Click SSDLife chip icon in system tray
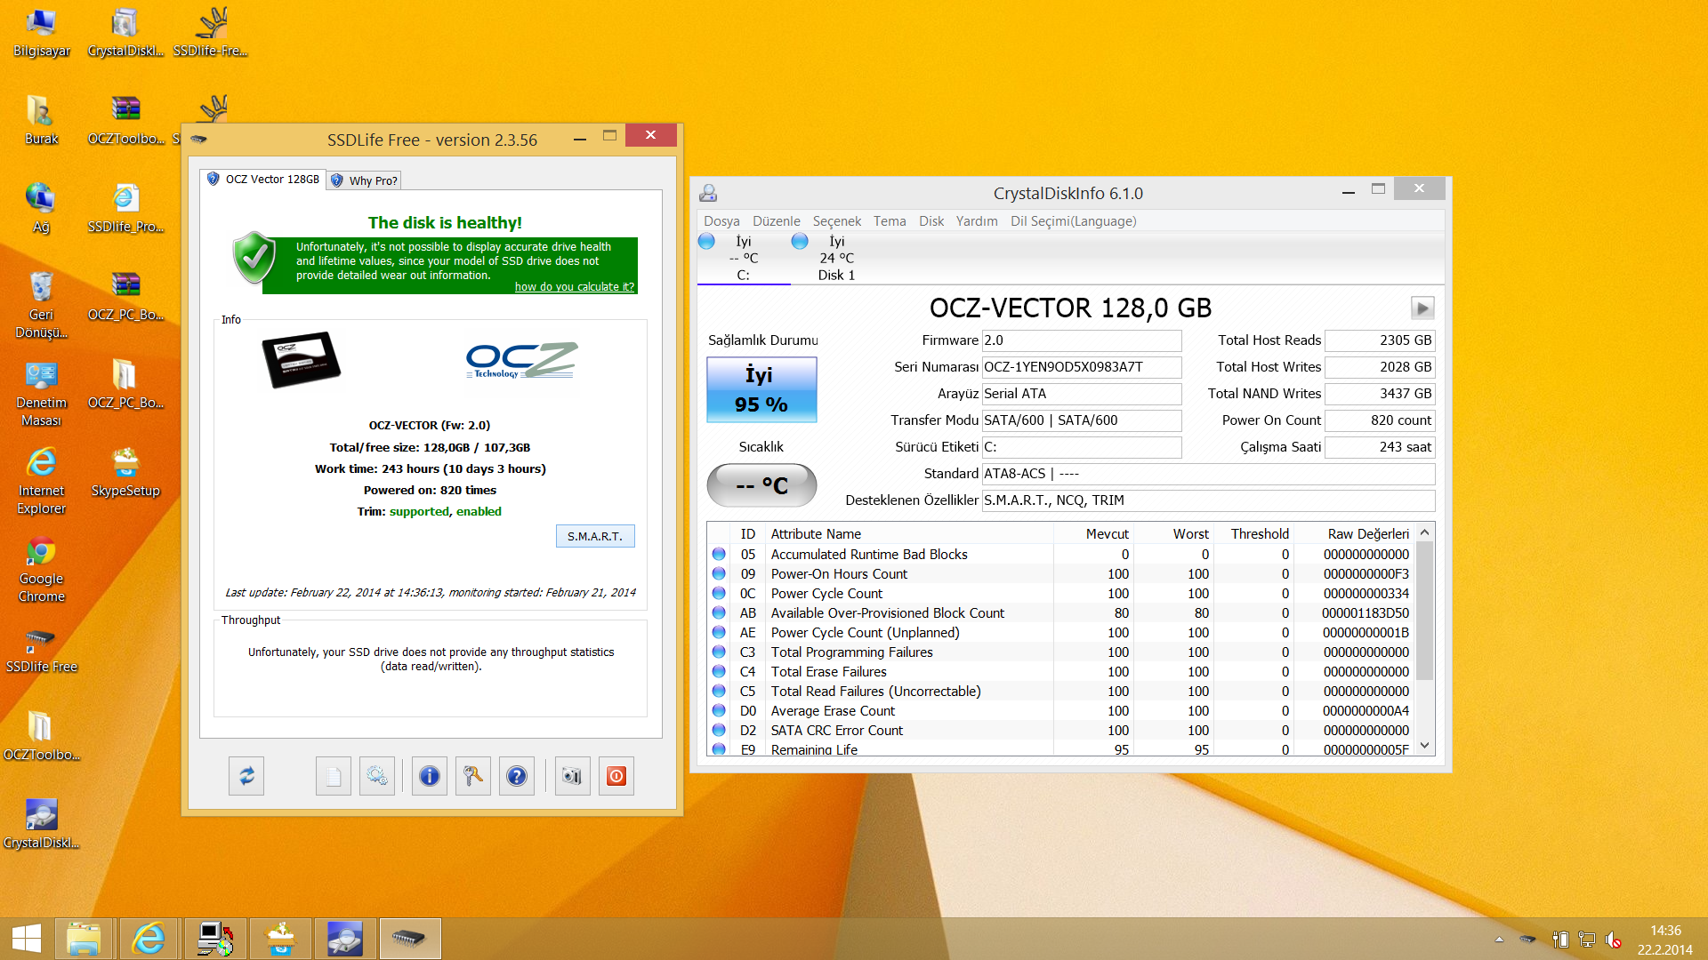 coord(1527,939)
